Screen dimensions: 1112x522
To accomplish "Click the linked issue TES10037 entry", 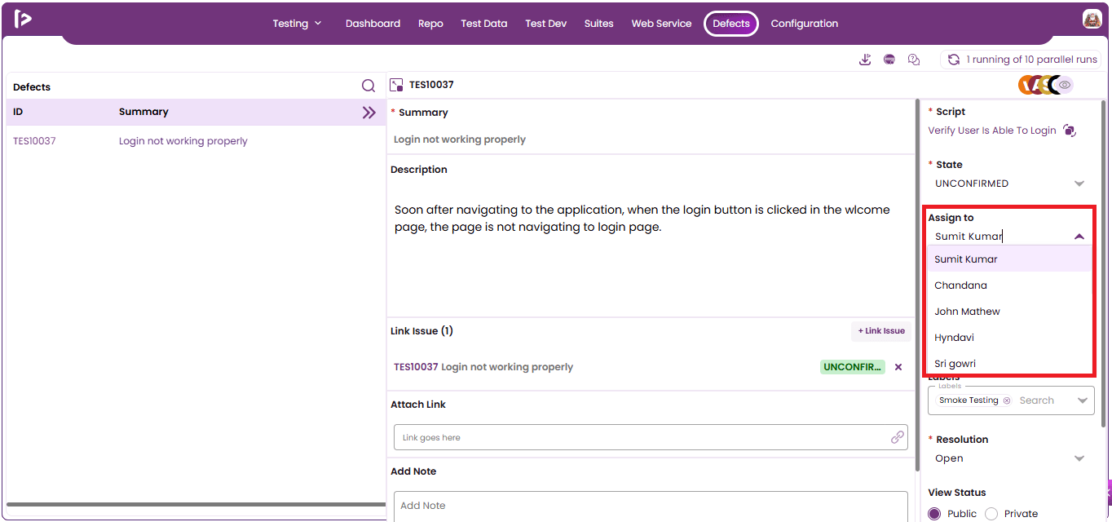I will pos(483,367).
